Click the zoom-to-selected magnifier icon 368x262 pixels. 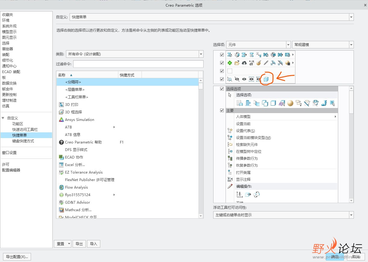(229, 79)
